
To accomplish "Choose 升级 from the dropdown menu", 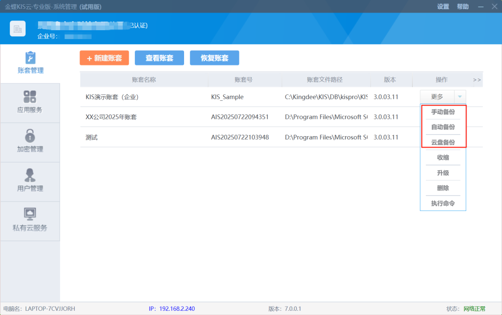I will [x=443, y=173].
